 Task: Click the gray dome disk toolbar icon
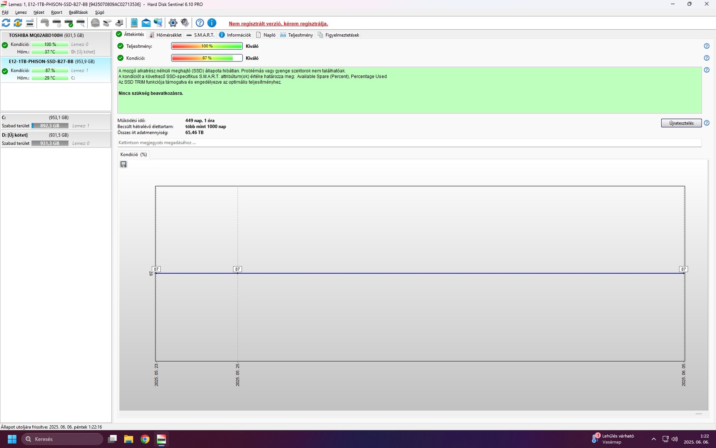click(95, 23)
